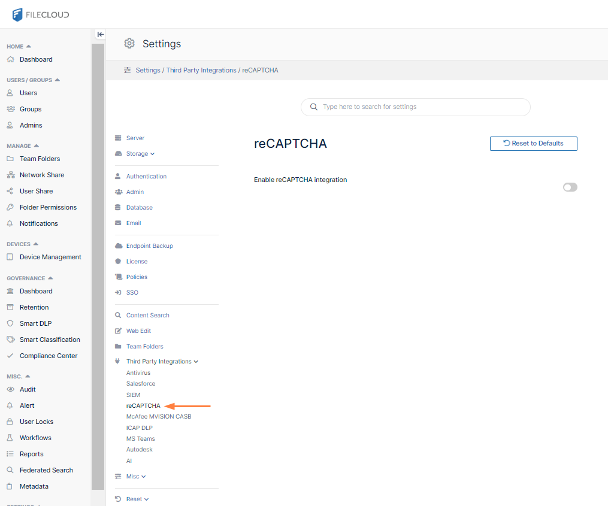The image size is (608, 506).
Task: Click the User Share icon
Action: tap(10, 191)
